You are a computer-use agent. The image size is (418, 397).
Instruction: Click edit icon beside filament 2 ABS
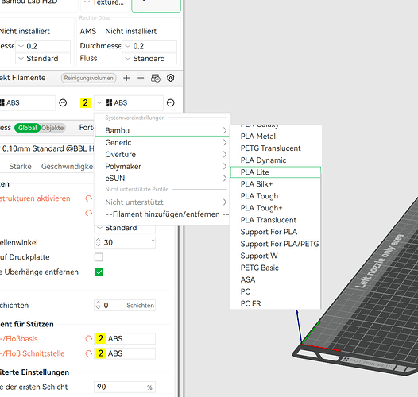(x=171, y=103)
